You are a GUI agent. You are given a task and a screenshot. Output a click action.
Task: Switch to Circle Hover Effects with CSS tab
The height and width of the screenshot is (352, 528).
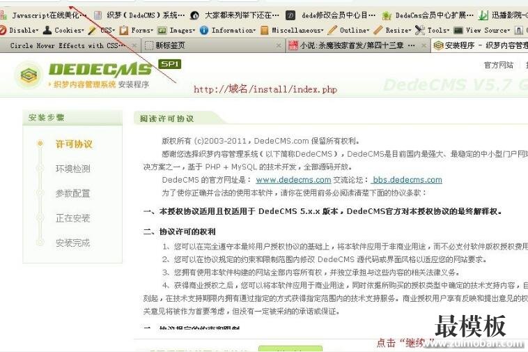pos(68,45)
